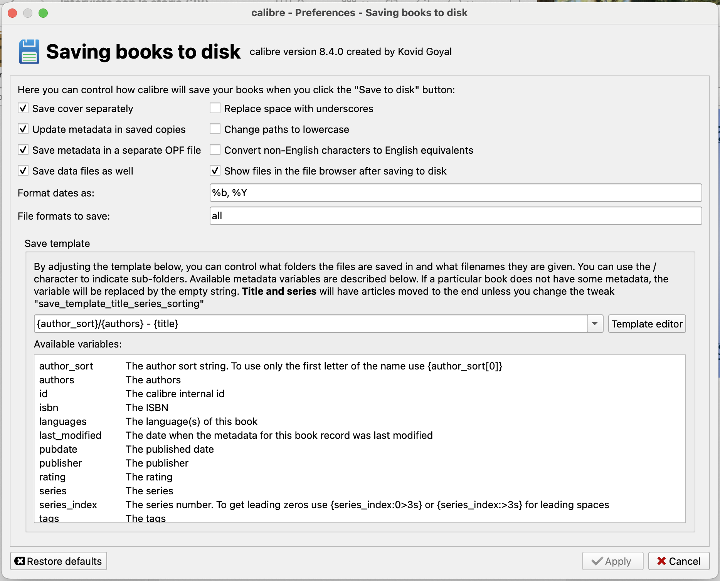The width and height of the screenshot is (720, 581).
Task: Open the save template dropdown arrow
Action: pyautogui.click(x=595, y=324)
